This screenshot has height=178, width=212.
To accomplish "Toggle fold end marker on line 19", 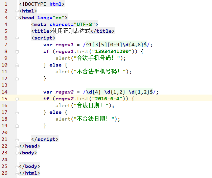I will 17,126.
